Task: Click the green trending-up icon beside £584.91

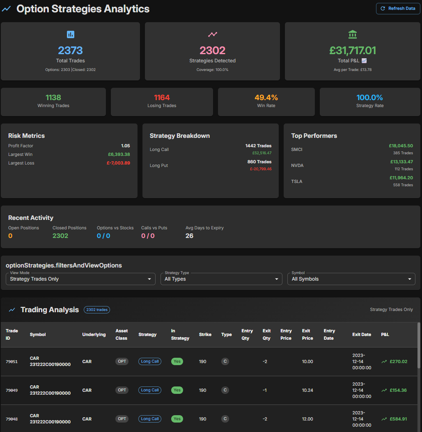Action: tap(384, 419)
